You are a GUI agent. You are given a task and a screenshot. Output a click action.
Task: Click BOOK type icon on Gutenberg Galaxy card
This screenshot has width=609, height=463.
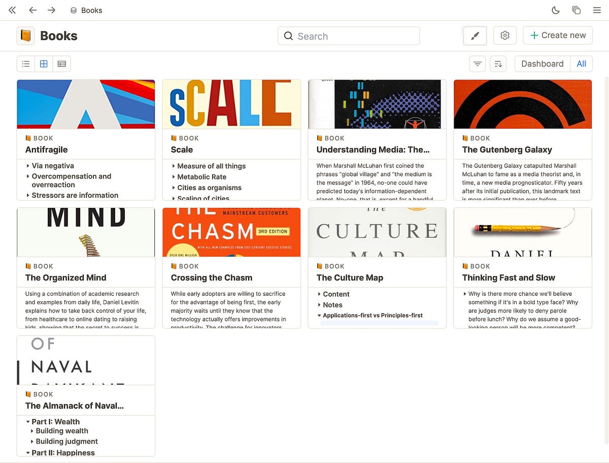[x=465, y=138]
